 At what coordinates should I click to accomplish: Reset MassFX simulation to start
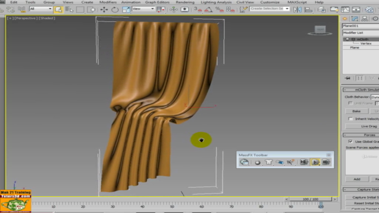[304, 162]
